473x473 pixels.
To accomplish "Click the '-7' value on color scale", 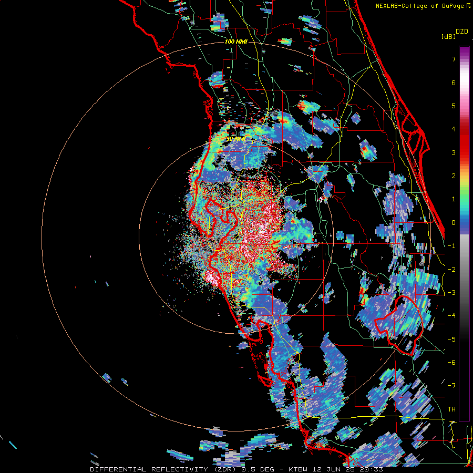I will pyautogui.click(x=451, y=386).
